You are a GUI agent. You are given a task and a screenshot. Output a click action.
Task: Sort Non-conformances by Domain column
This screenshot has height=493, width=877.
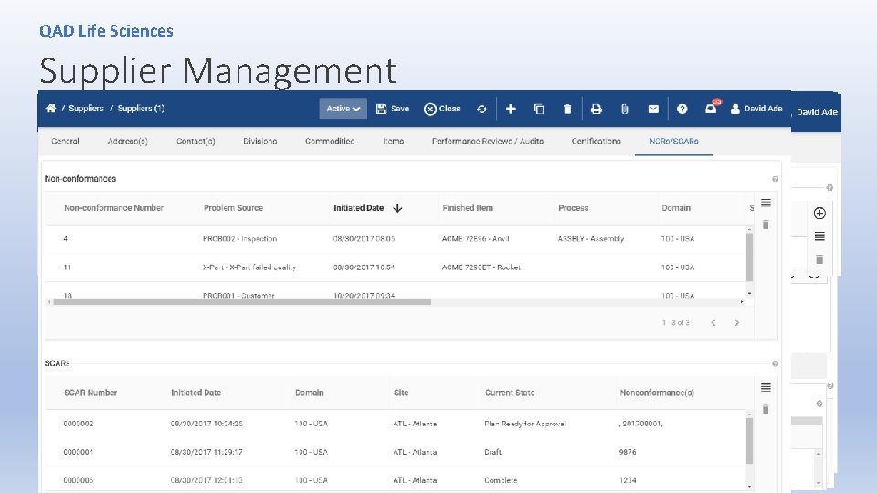[676, 208]
